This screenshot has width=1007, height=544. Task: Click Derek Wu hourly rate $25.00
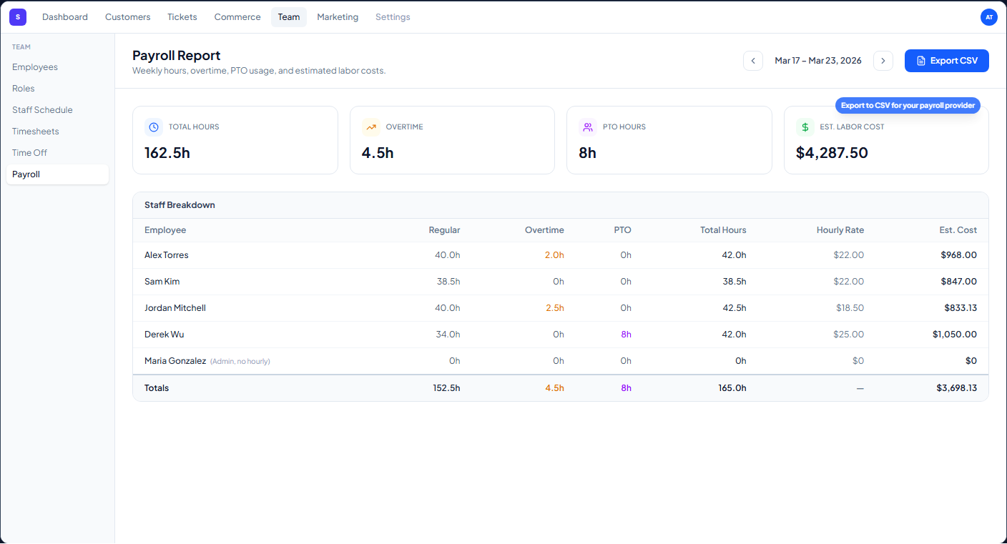(849, 335)
